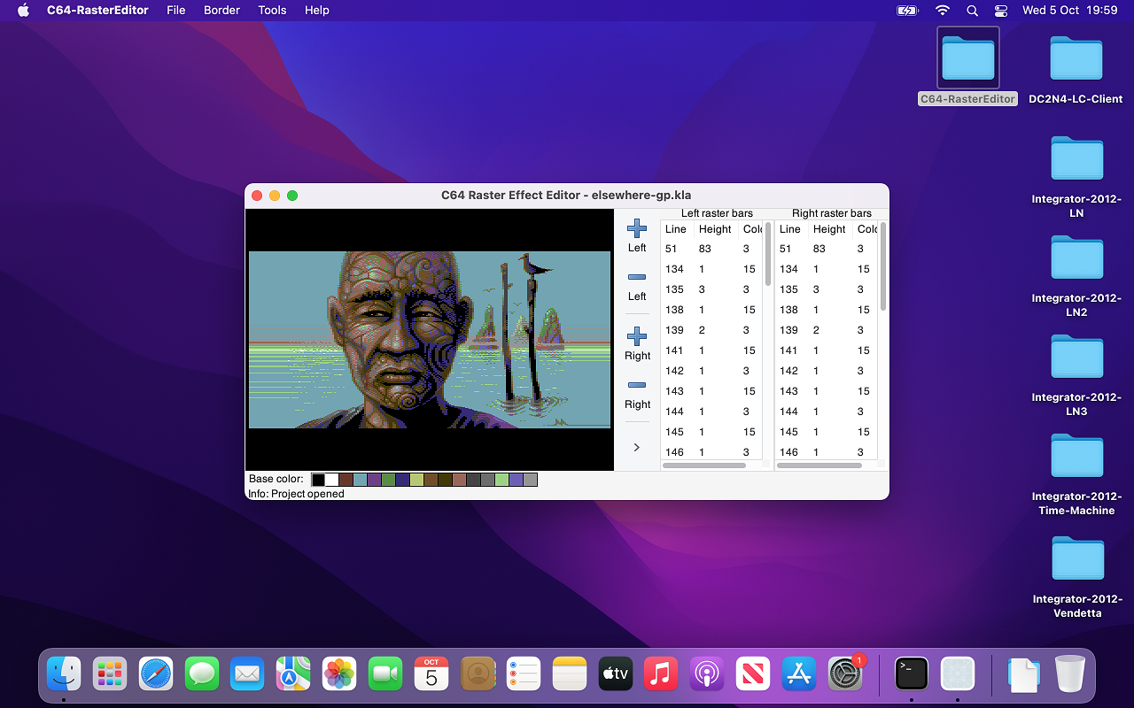This screenshot has width=1134, height=708.
Task: Select the Integrator-2012-Time-Machine desktop folder
Action: coord(1077,473)
